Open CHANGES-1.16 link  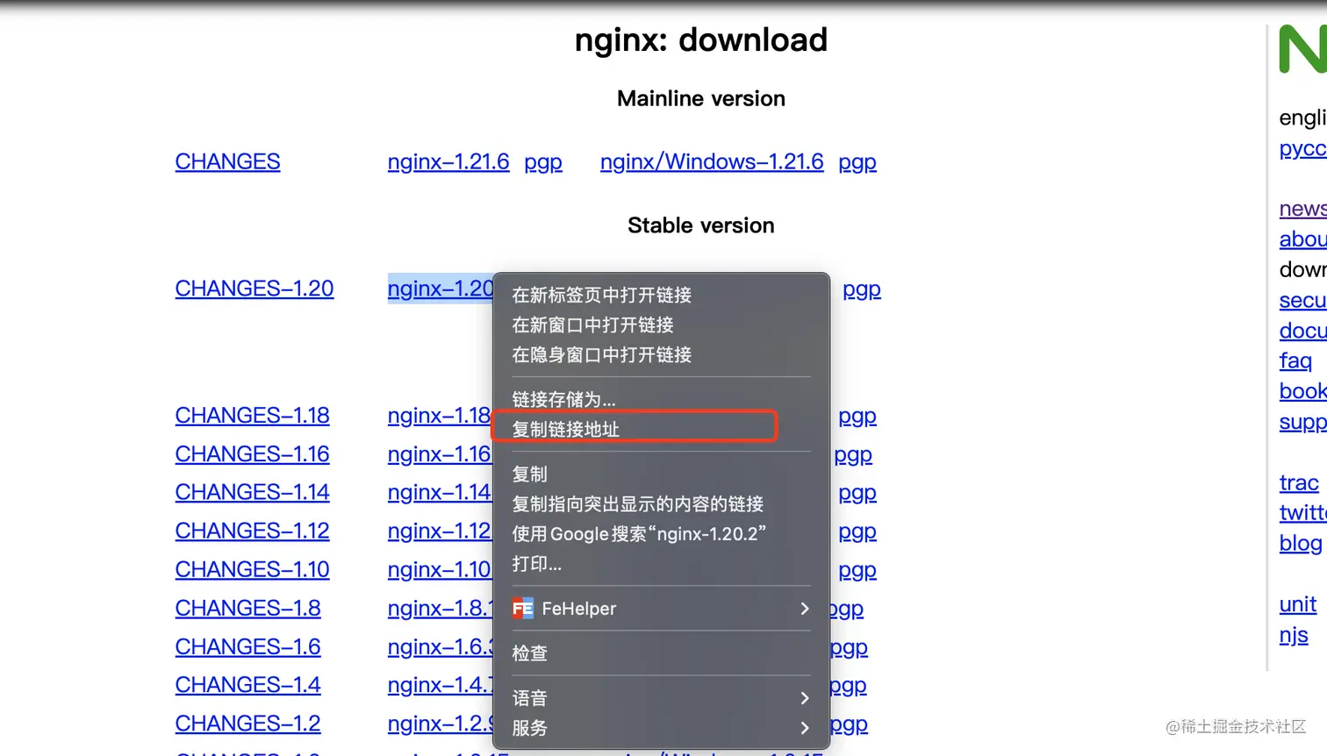[252, 454]
